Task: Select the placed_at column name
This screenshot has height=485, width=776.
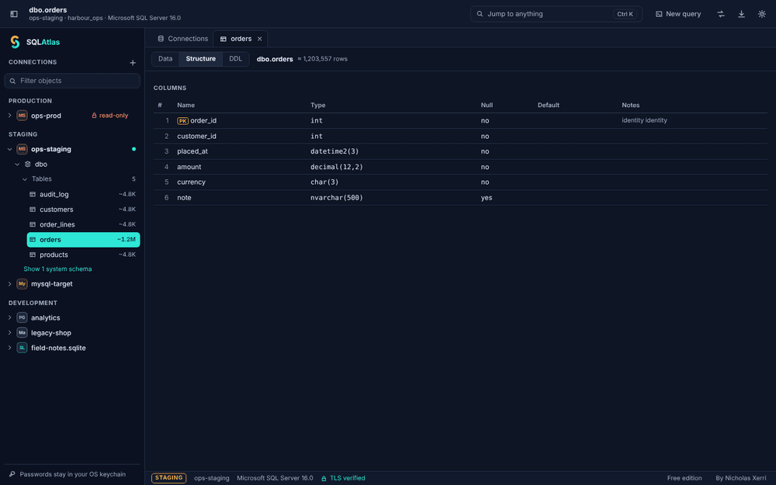Action: tap(192, 151)
